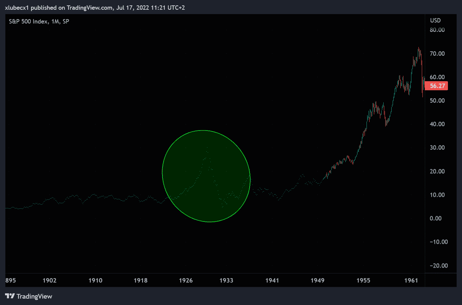Click the USD currency label on price axis
The width and height of the screenshot is (462, 305).
[435, 20]
